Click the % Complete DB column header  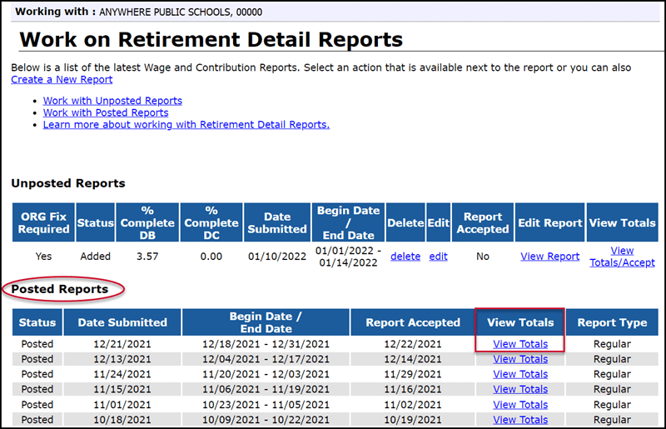[147, 223]
